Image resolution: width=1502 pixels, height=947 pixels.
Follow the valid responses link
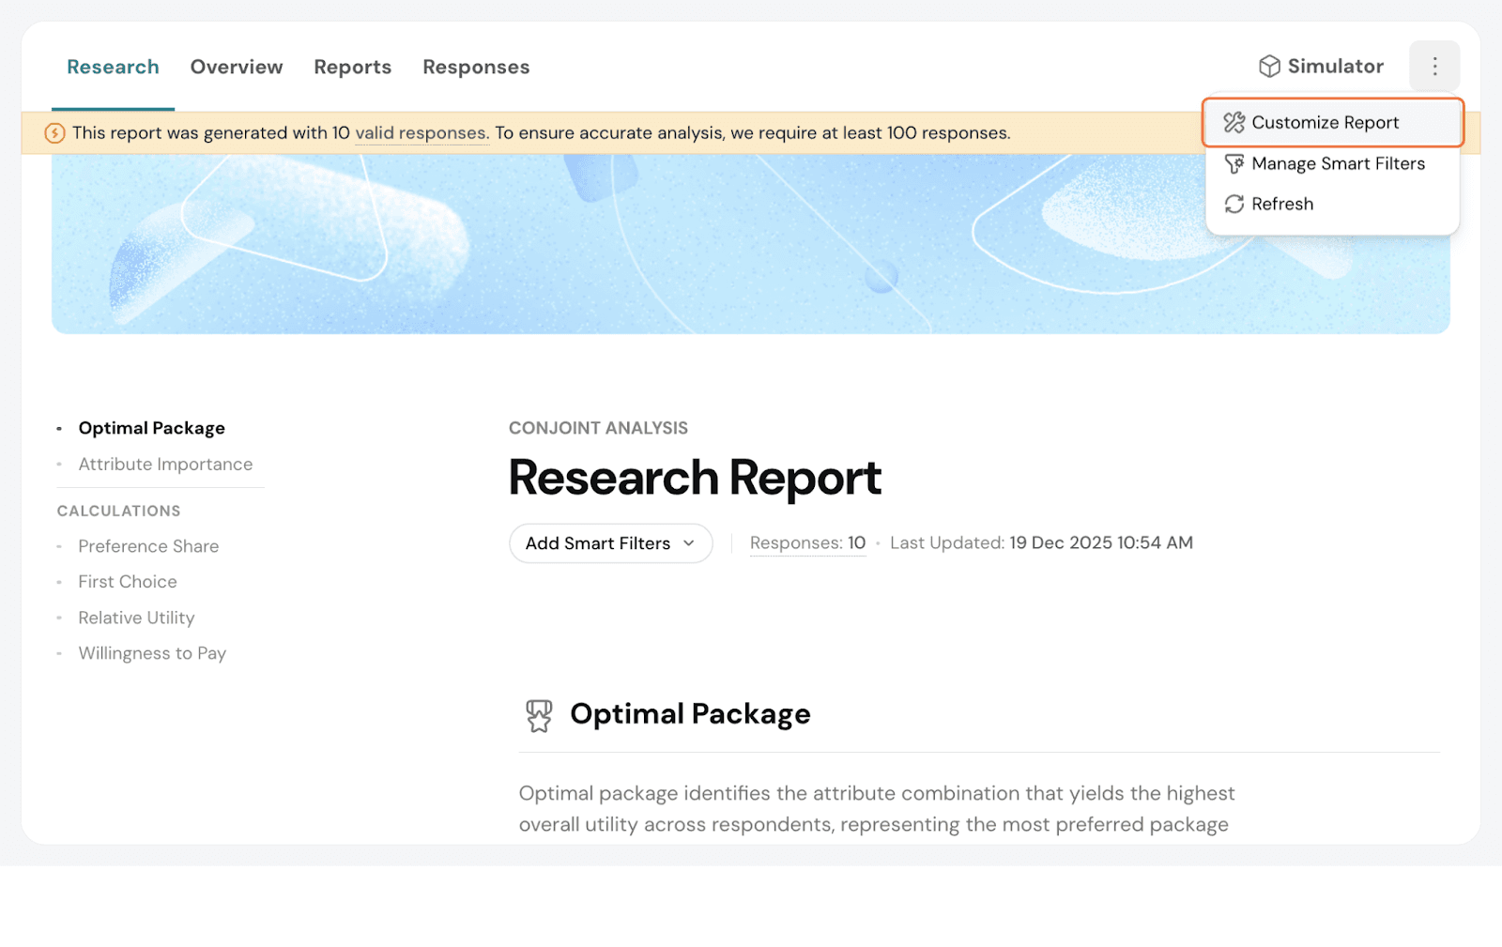click(421, 133)
